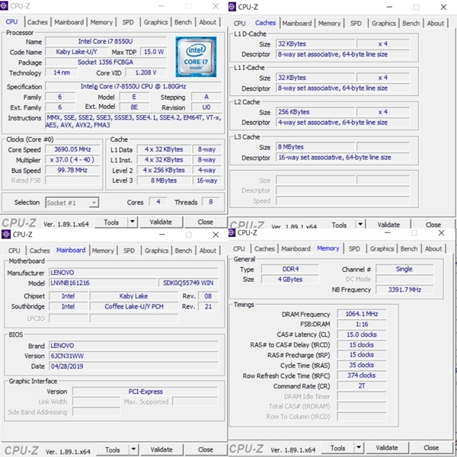Screen dimensions: 457x457
Task: Click Close button in CPU window
Action: pyautogui.click(x=206, y=222)
